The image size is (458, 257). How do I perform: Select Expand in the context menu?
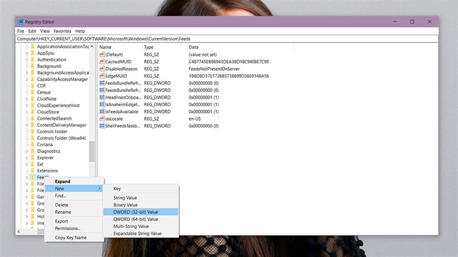[74, 181]
